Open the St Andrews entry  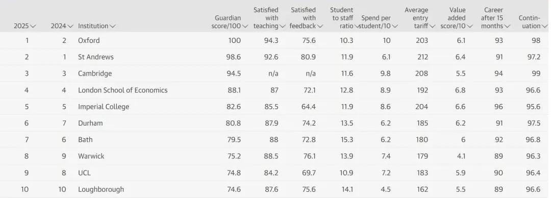coord(95,57)
